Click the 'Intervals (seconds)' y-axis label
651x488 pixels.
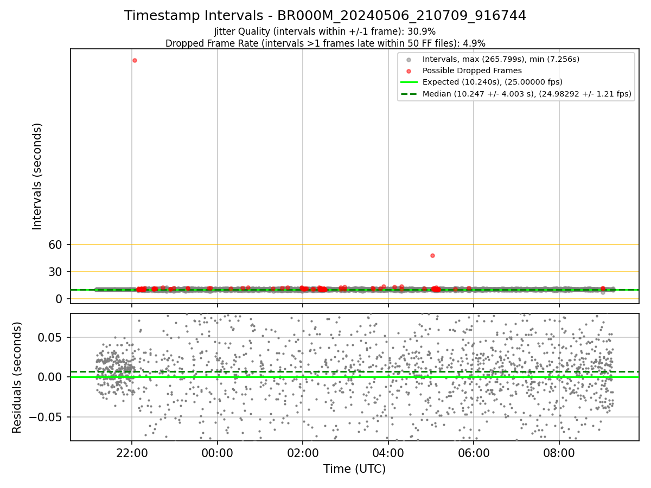click(x=37, y=176)
